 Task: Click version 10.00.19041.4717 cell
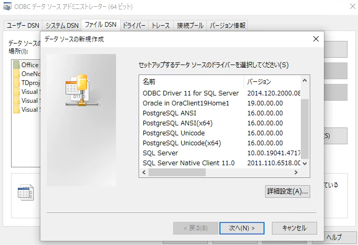point(274,153)
